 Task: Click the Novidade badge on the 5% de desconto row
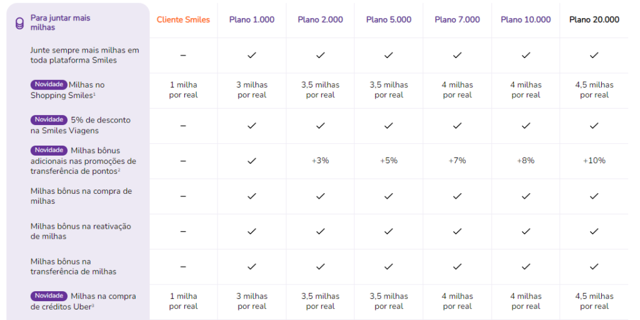[x=49, y=119]
